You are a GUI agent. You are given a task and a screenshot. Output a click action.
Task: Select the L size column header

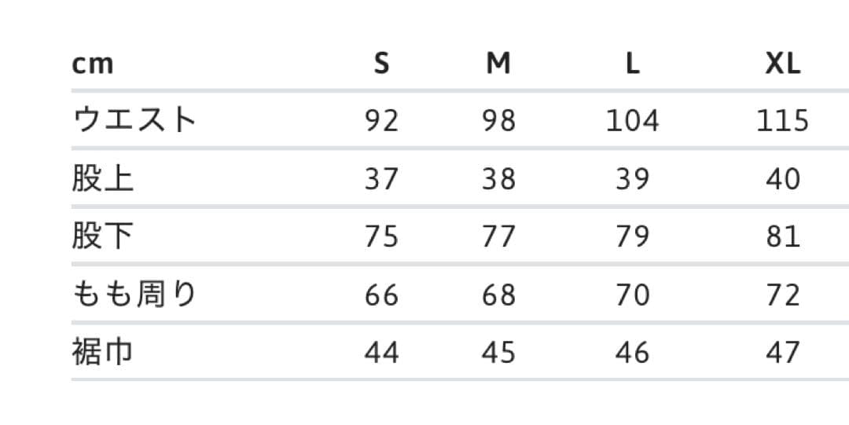pyautogui.click(x=633, y=64)
